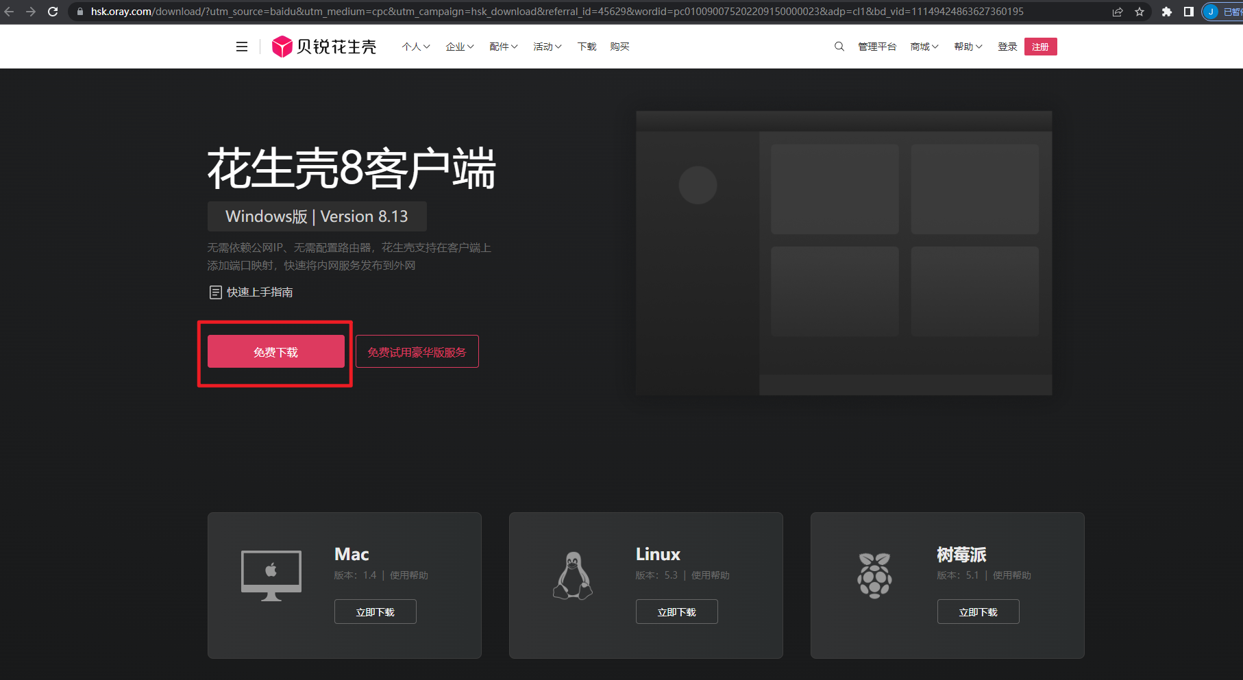Go back with browser back arrow
This screenshot has height=680, width=1243.
coord(9,12)
